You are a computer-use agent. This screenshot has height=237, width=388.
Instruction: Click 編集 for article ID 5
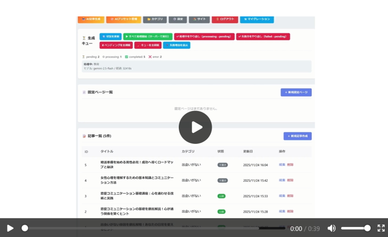point(282,164)
